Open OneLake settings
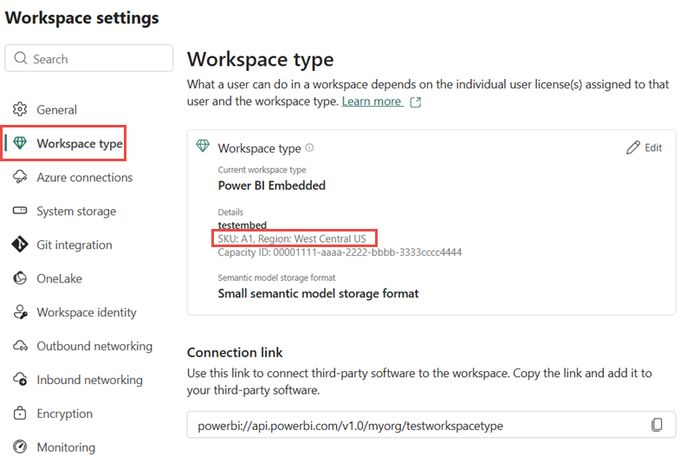This screenshot has width=693, height=463. (59, 278)
